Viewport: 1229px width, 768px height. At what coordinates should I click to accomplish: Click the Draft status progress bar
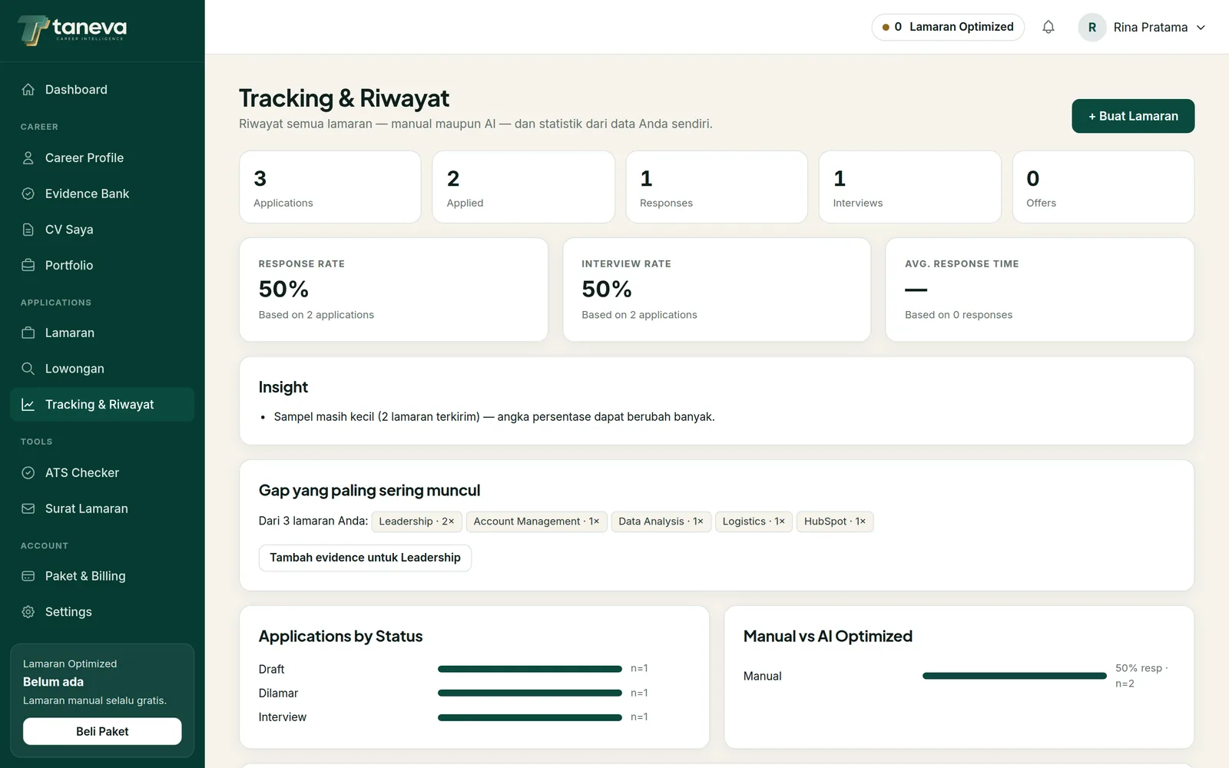530,669
